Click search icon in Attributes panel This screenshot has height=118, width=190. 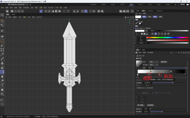click(179, 53)
